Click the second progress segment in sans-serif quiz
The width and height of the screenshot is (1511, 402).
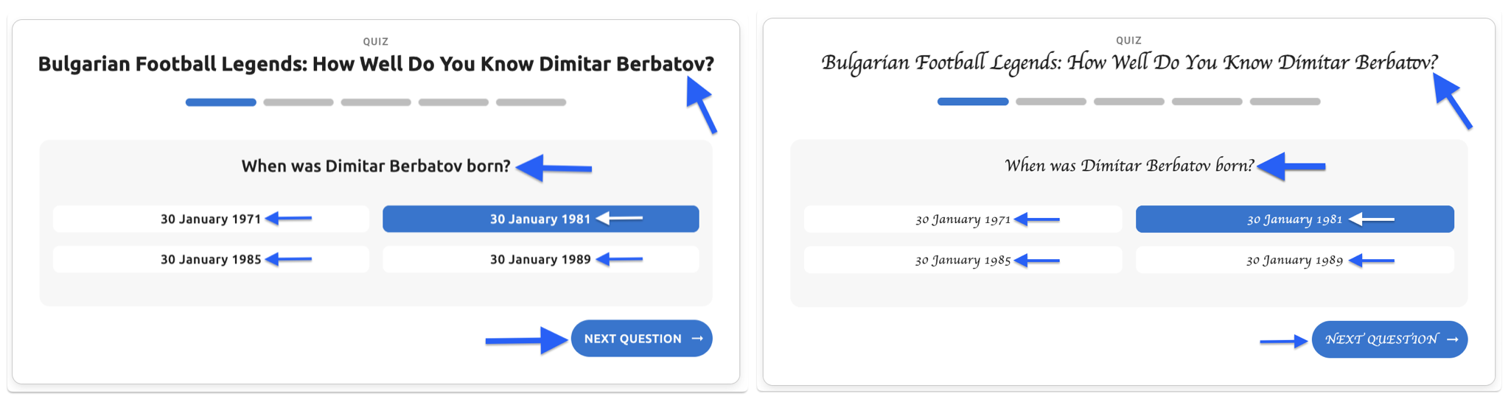tap(299, 102)
